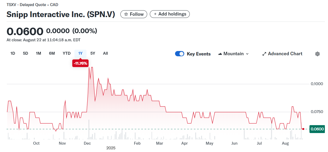This screenshot has height=152, width=328.
Task: Select the 1Y time range
Action: coord(80,53)
